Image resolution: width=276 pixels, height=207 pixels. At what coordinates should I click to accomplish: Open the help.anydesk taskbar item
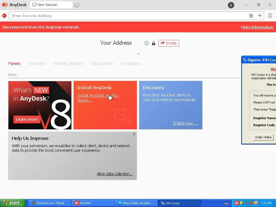(x=136, y=203)
